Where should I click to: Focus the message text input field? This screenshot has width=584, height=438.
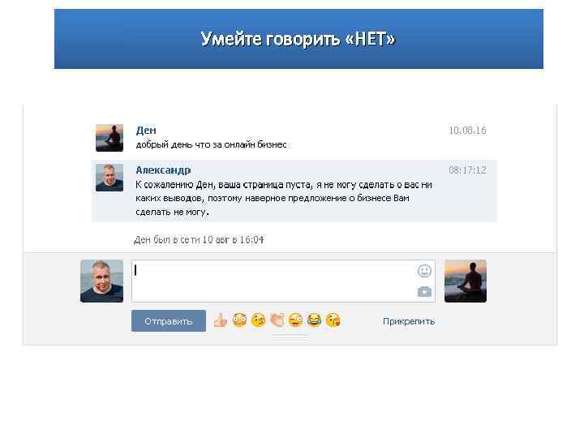pos(283,281)
